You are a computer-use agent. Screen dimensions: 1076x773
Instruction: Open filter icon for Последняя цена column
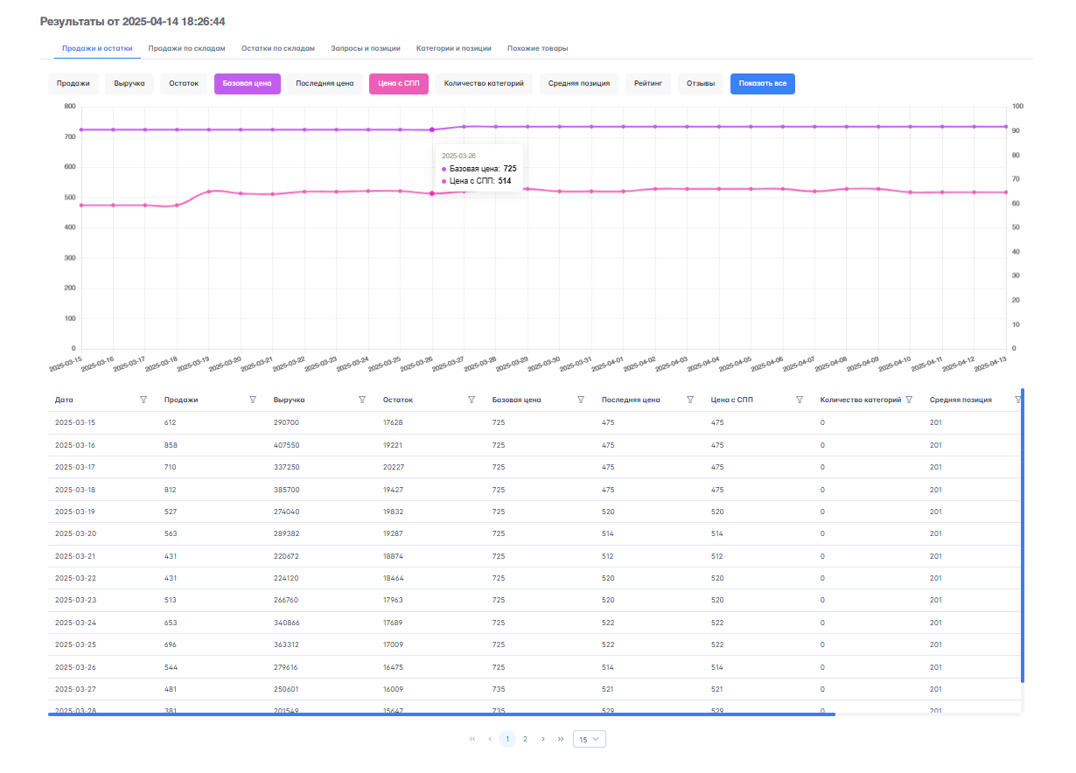[690, 400]
